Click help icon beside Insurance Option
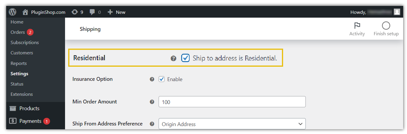 pos(152,79)
